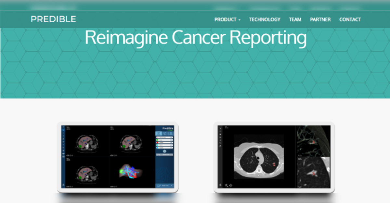This screenshot has height=203, width=390.
Task: Click the PREDIBLE logo
Action: pos(53,19)
